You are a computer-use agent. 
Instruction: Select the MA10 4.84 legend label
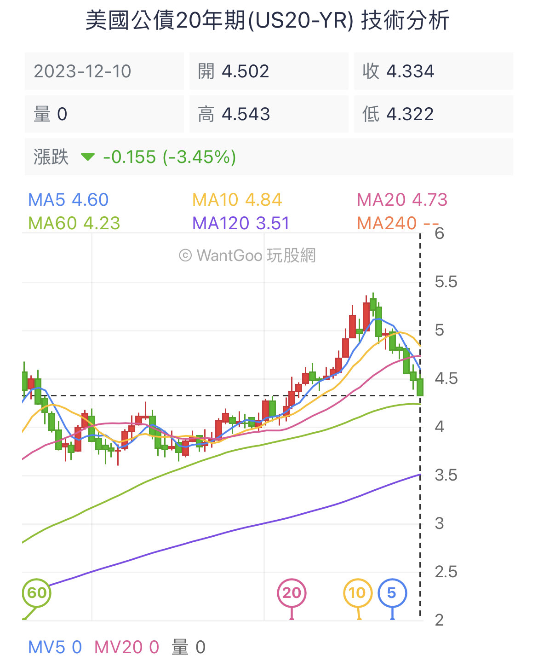tap(237, 200)
